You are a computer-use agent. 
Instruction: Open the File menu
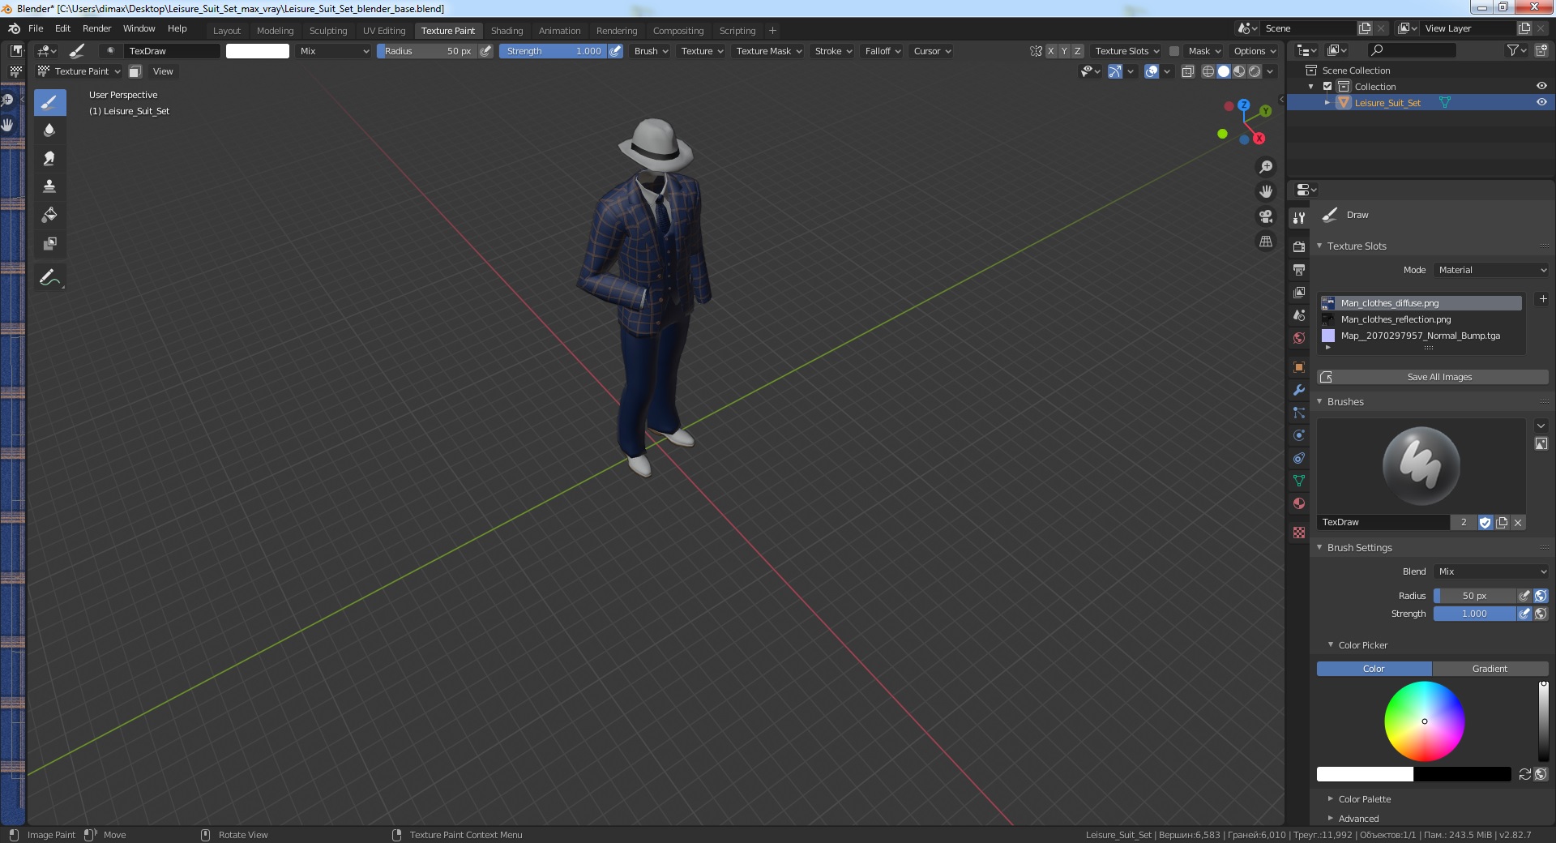(36, 28)
